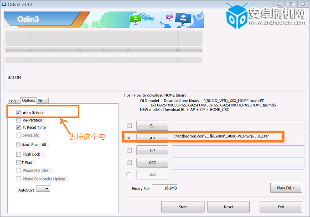This screenshot has width=310, height=217.
Task: Uncheck the AP file checkbox
Action: pyautogui.click(x=129, y=138)
